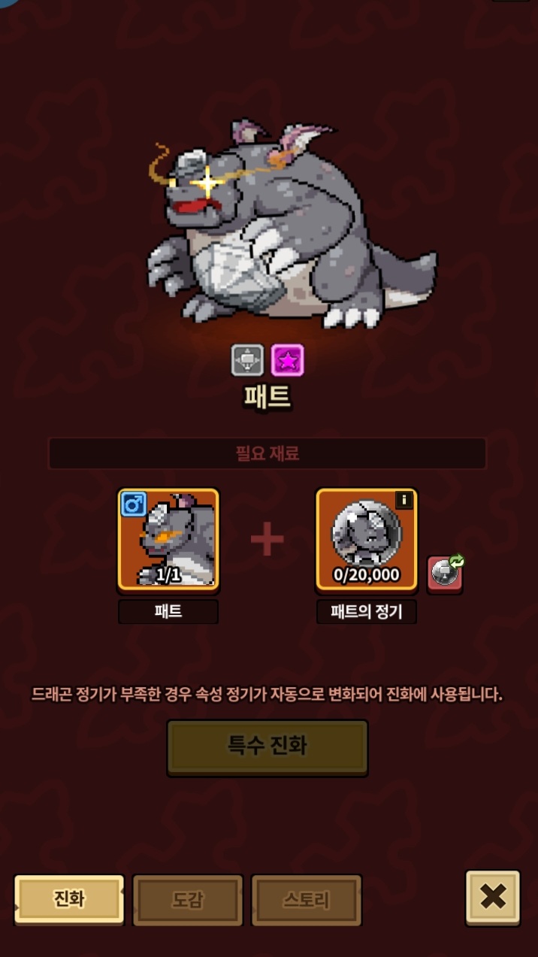Tap the 패트의 정기 name label

point(367,611)
